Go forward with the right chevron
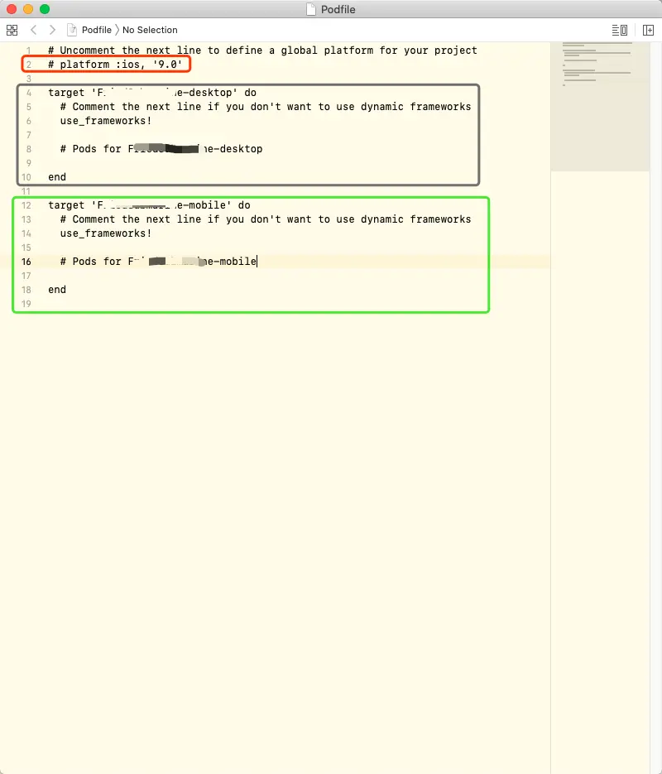The height and width of the screenshot is (774, 662). coord(52,30)
